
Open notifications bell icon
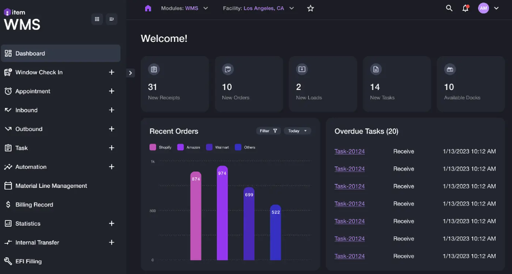point(465,8)
